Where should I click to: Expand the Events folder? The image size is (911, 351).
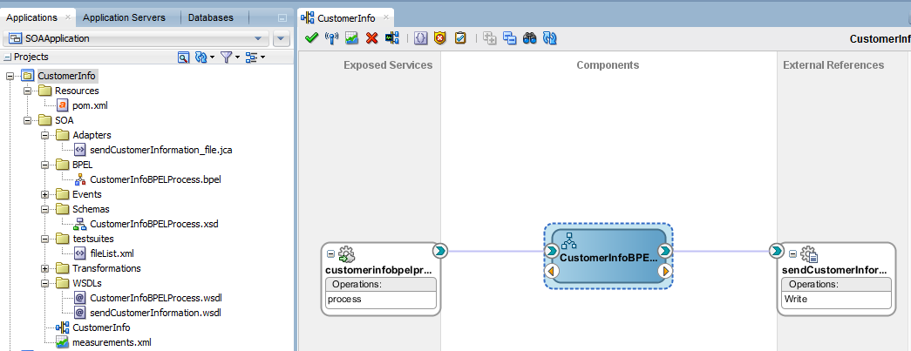point(44,194)
